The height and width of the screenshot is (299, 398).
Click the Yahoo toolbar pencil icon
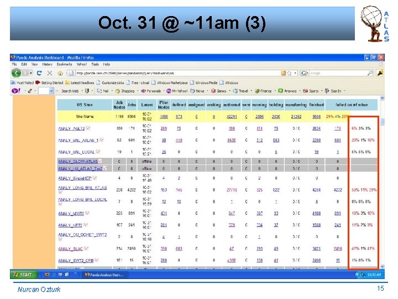pos(30,91)
